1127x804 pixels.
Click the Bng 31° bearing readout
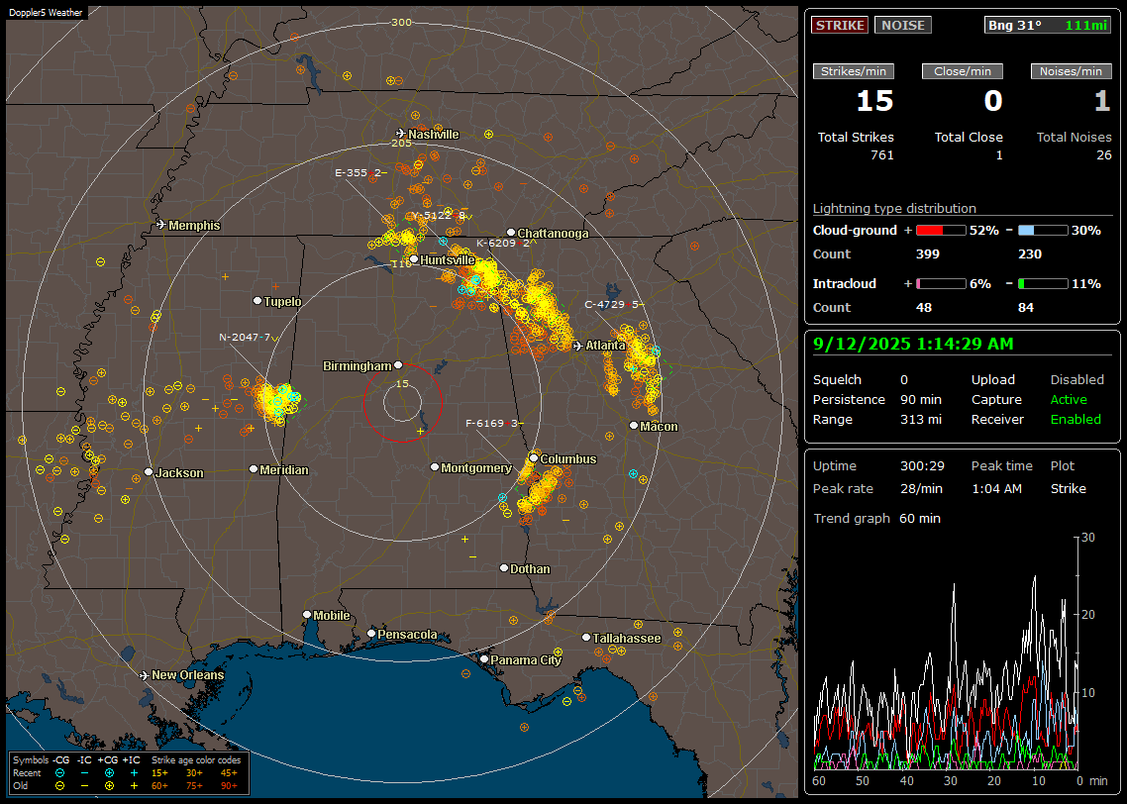point(1048,25)
